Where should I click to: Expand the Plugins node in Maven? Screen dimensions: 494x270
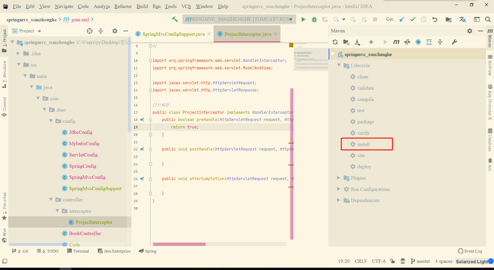click(x=339, y=178)
